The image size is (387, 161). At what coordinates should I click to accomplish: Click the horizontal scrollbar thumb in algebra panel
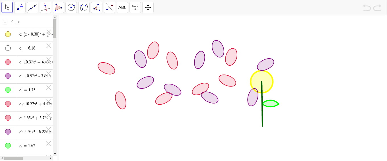[x=13, y=158]
